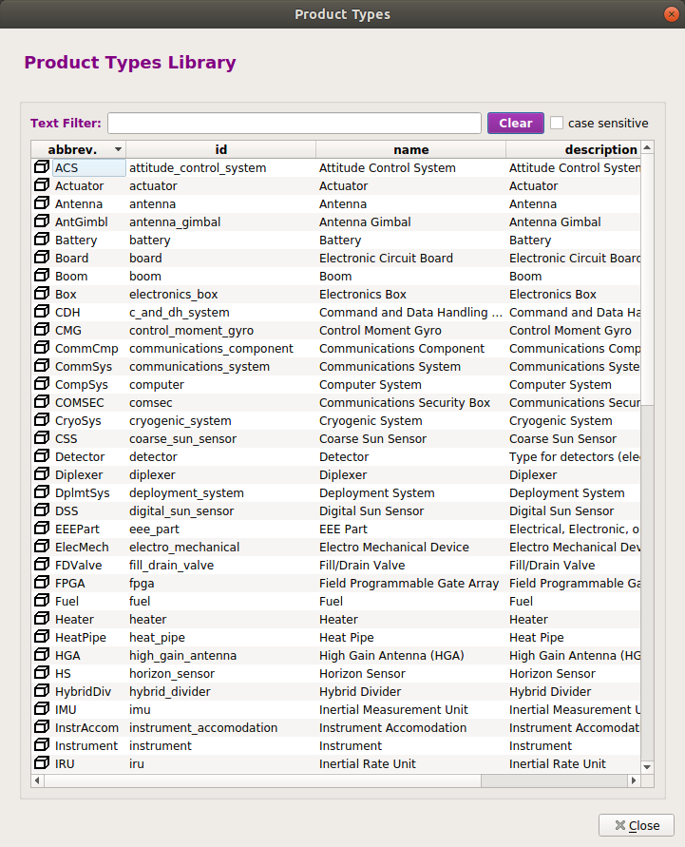Toggle sort arrow on abbrev. column
This screenshot has height=847, width=685.
pos(118,149)
